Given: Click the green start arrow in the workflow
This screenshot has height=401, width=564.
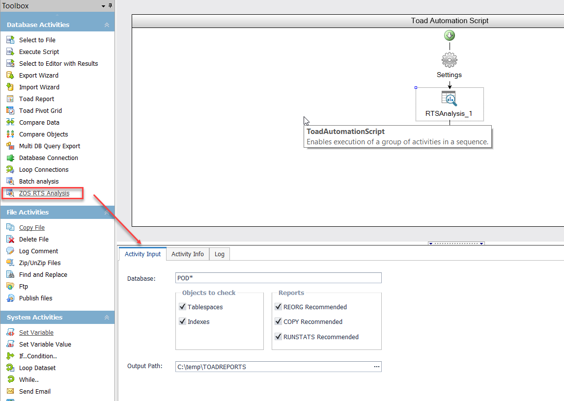Looking at the screenshot, I should [x=449, y=35].
